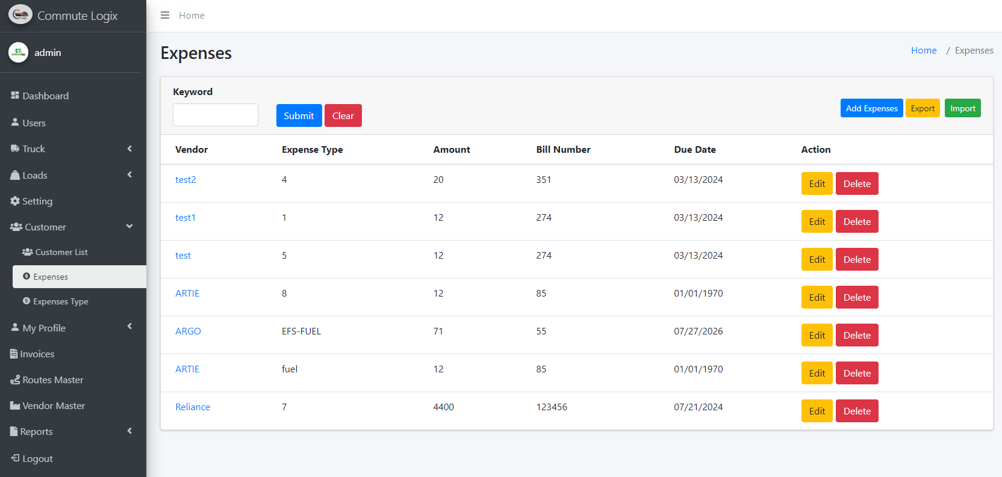Delete the Reliance expense row
This screenshot has height=477, width=1002.
856,411
